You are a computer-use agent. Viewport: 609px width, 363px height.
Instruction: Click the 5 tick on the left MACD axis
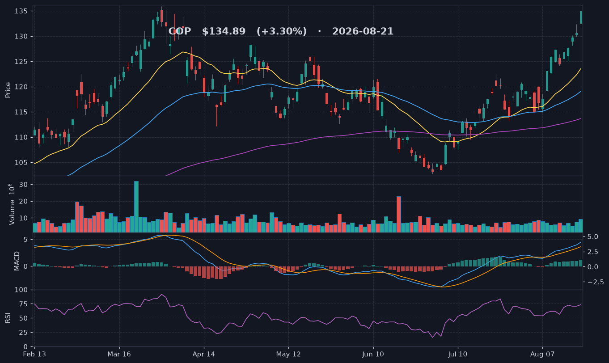coord(26,239)
